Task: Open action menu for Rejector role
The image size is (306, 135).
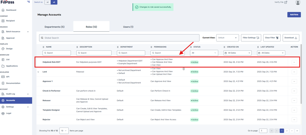Action: [x=294, y=119]
